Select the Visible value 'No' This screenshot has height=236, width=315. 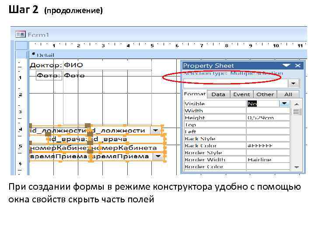coord(252,104)
